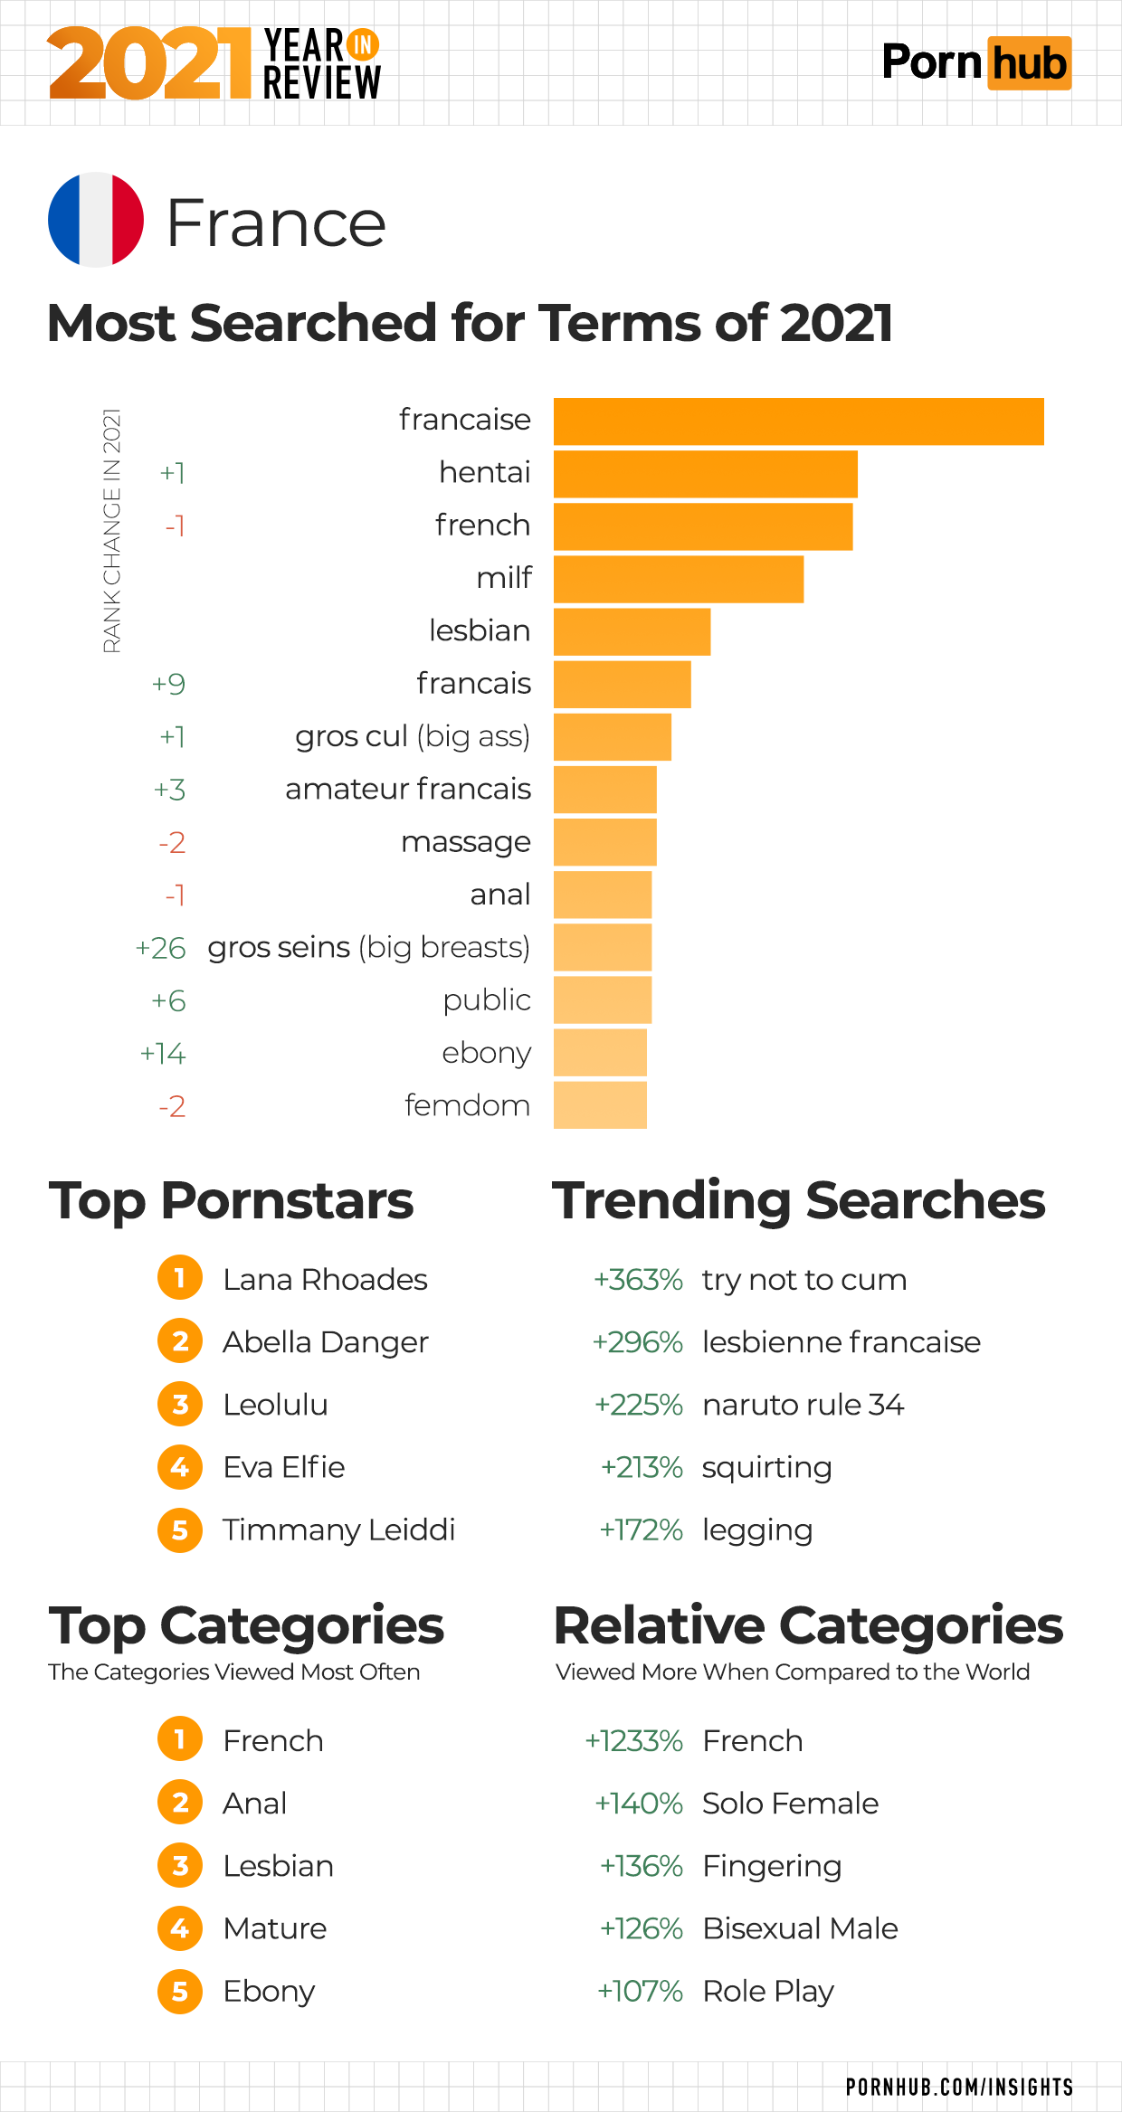1122x2112 pixels.
Task: Click the pale bar for femdom
Action: pyautogui.click(x=600, y=1105)
